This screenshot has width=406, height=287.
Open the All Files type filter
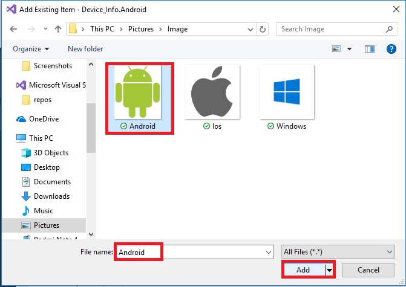[338, 252]
